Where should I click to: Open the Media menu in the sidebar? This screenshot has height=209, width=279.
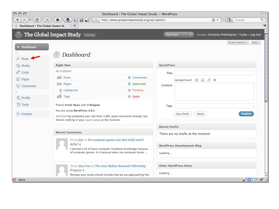click(26, 66)
